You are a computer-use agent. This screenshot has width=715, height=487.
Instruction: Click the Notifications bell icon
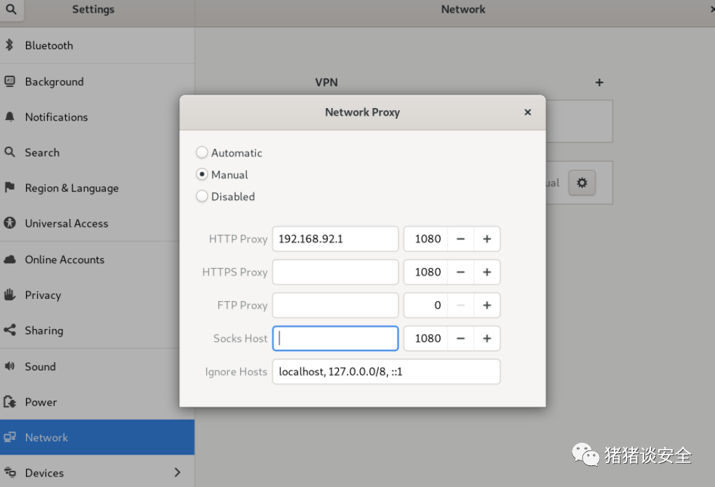(x=10, y=117)
